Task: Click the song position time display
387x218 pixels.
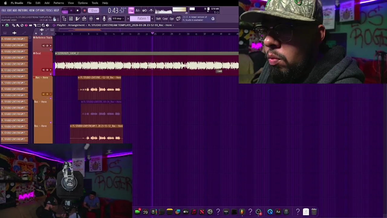Action: pyautogui.click(x=116, y=11)
